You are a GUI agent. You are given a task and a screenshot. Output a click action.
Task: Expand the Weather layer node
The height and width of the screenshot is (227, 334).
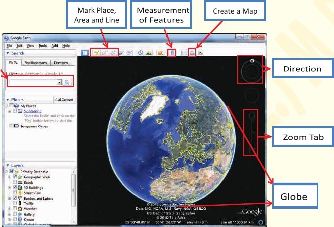pyautogui.click(x=10, y=209)
